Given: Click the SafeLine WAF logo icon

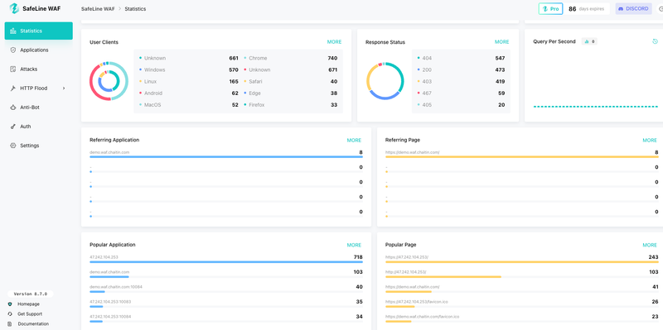Looking at the screenshot, I should (x=14, y=8).
